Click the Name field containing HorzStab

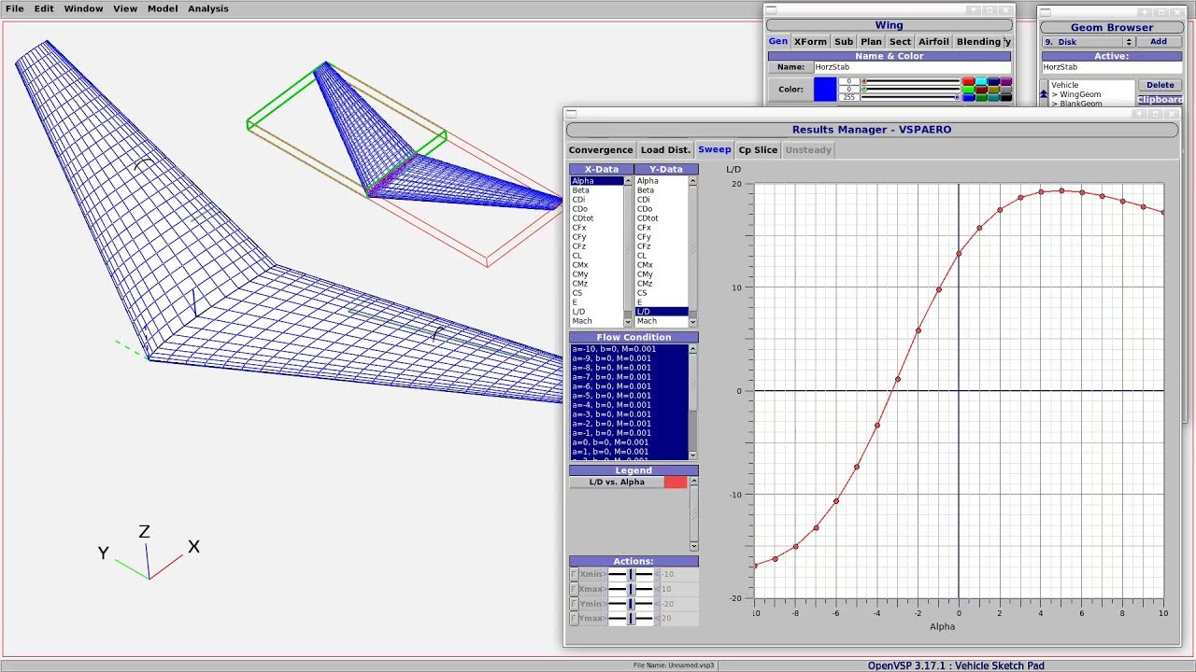(x=912, y=67)
